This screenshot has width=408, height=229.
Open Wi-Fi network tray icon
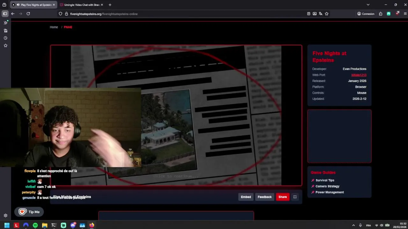[x=376, y=225]
